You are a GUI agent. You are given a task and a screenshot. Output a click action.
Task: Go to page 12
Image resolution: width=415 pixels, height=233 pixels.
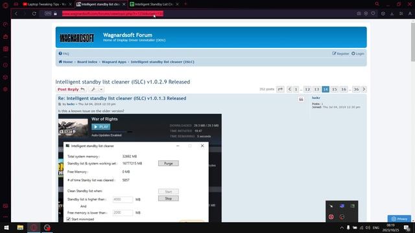(307, 89)
